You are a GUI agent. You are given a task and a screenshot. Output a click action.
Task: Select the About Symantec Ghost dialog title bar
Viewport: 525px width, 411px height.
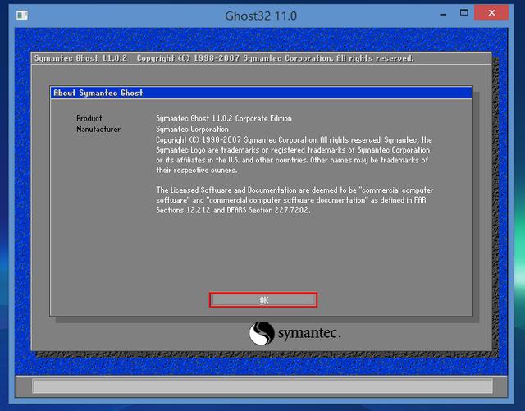[261, 93]
